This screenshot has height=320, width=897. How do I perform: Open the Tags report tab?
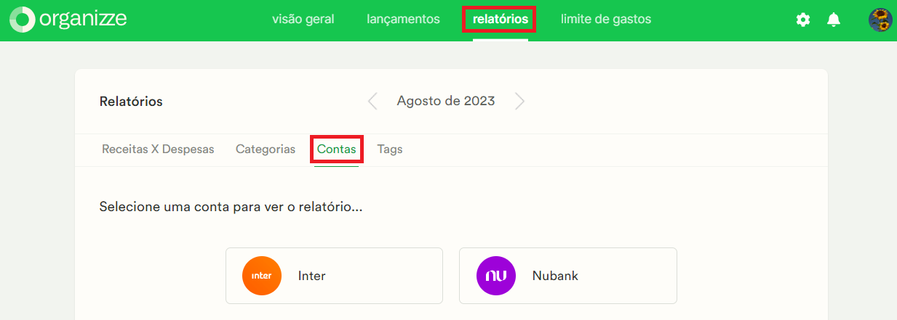coord(390,149)
